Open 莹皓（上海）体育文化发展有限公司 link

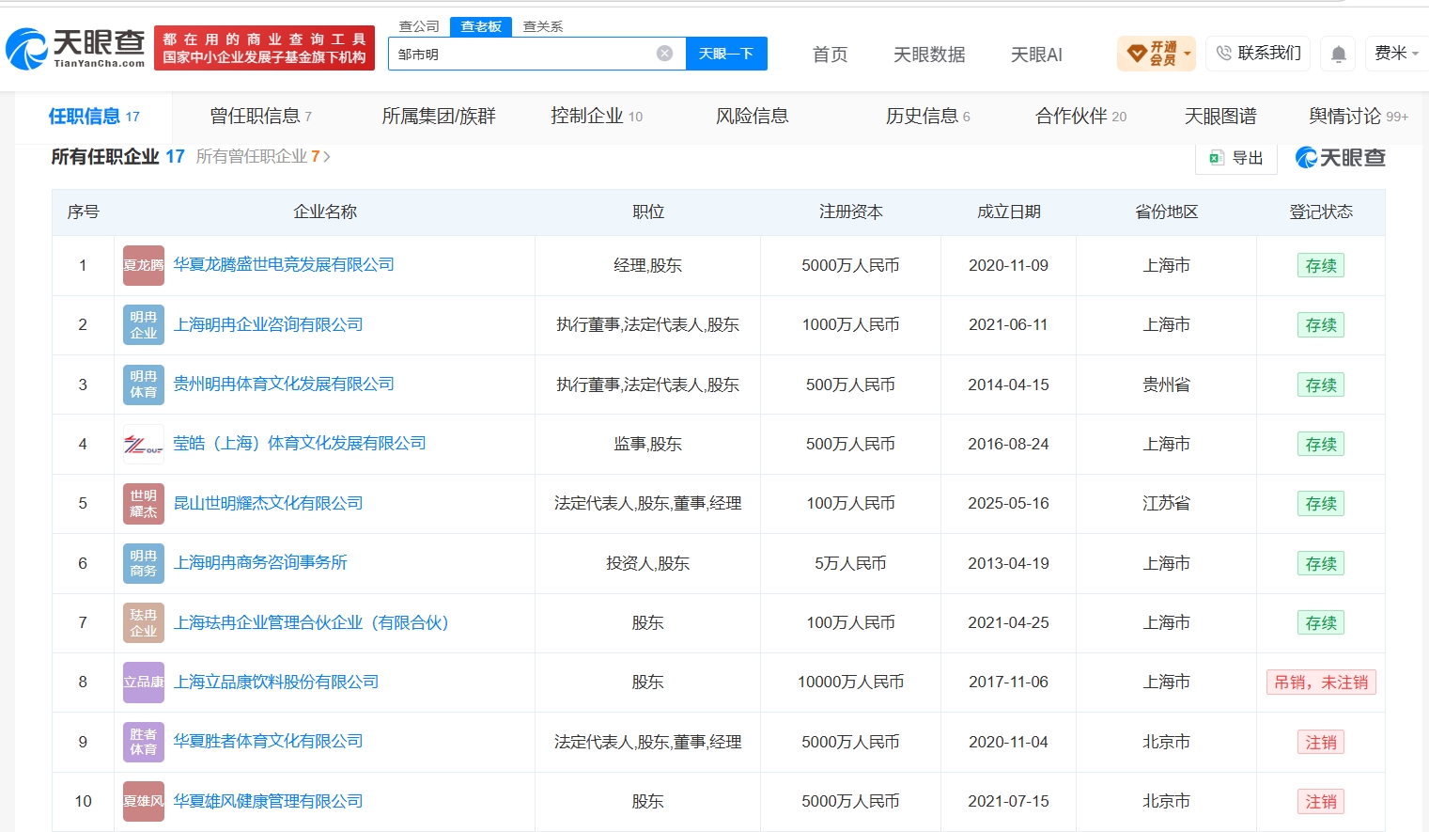(x=300, y=443)
